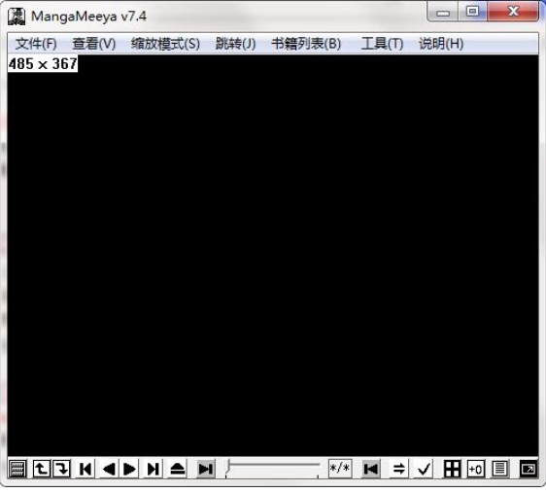Viewport: 546px width, 493px height.
Task: Open the 缩放模式(S) menu
Action: coord(165,44)
